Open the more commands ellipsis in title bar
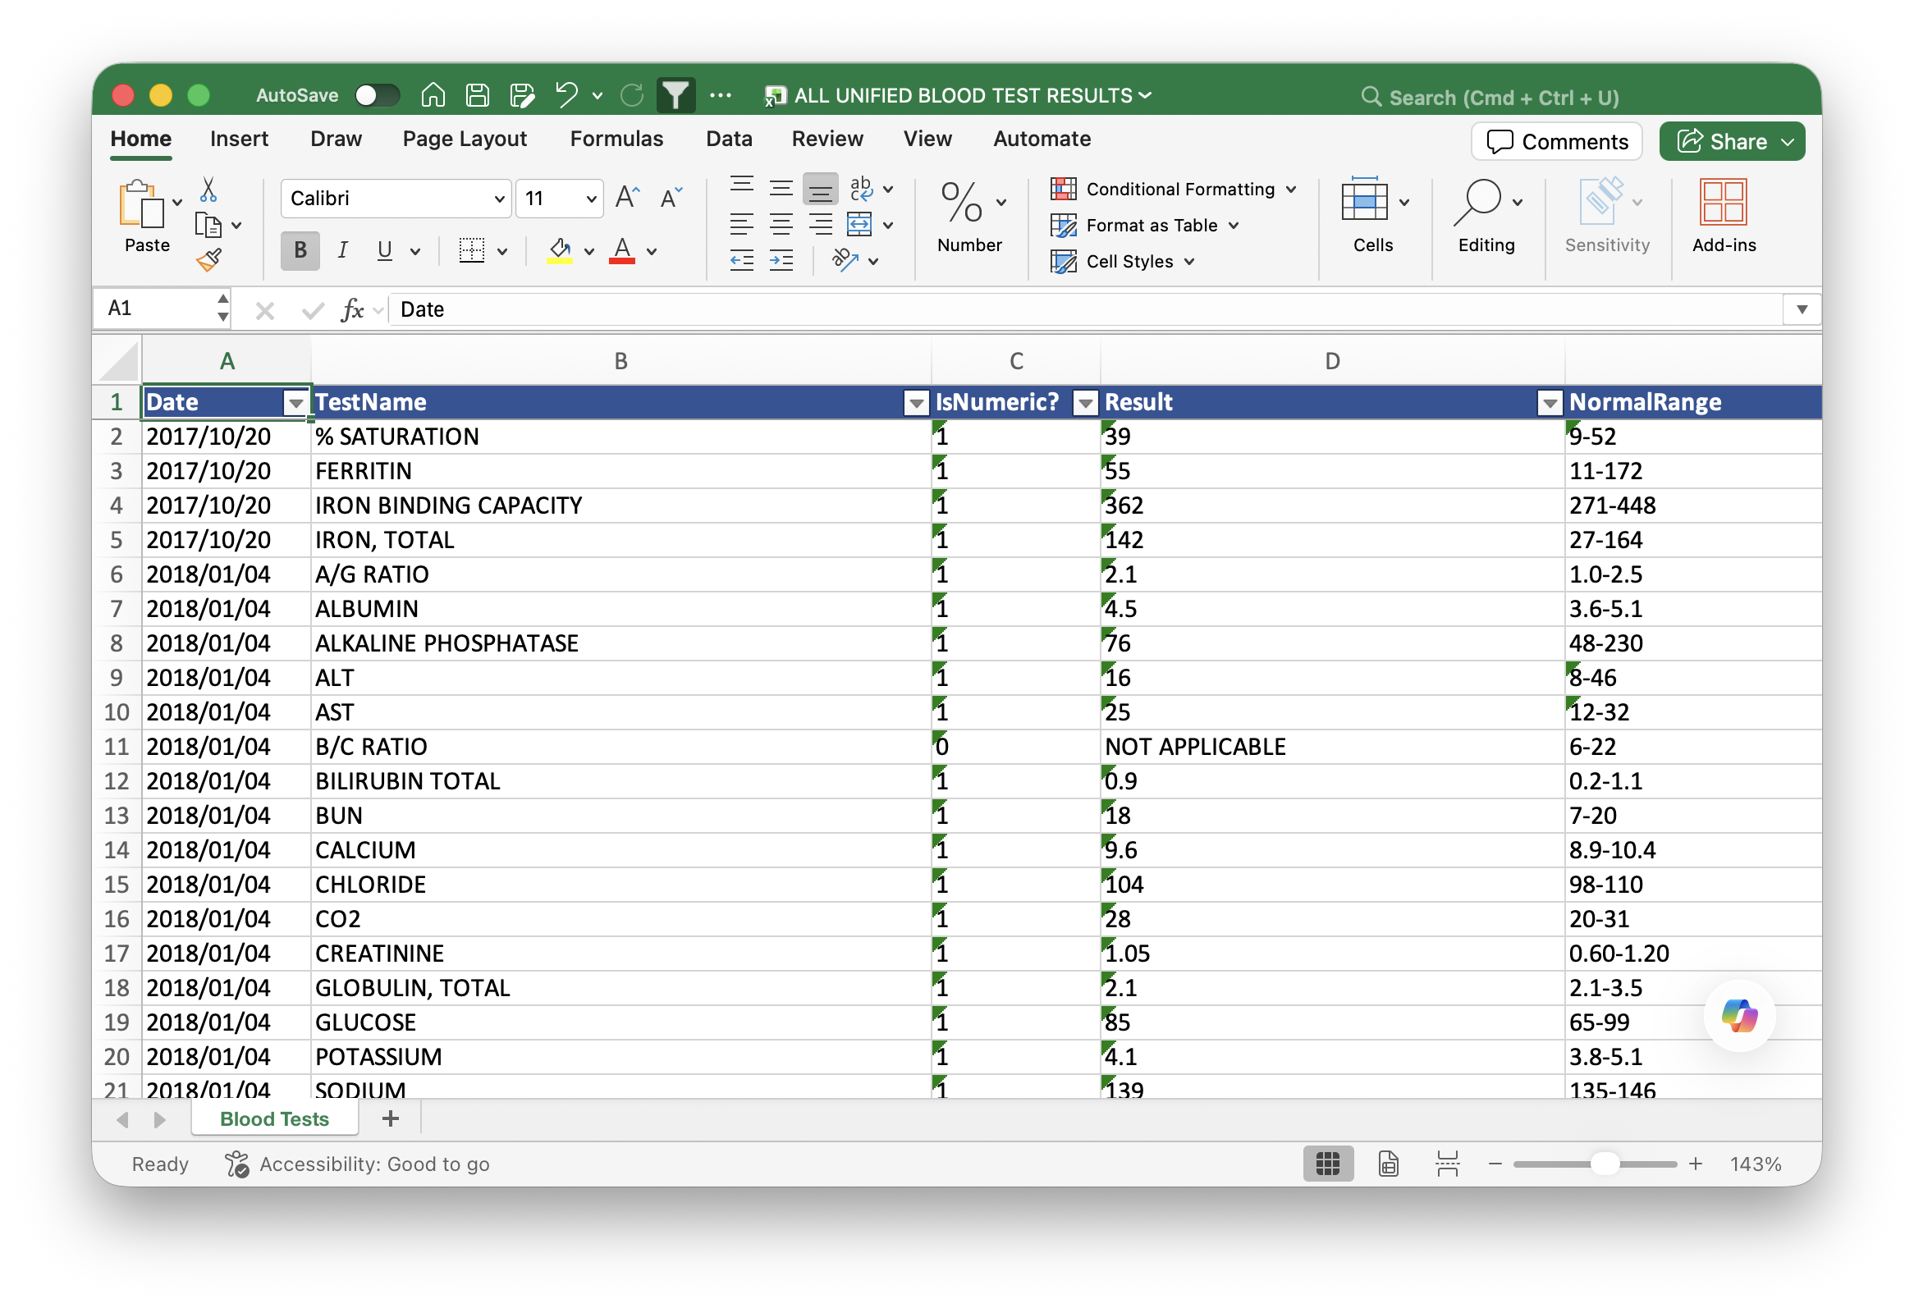 pos(721,95)
